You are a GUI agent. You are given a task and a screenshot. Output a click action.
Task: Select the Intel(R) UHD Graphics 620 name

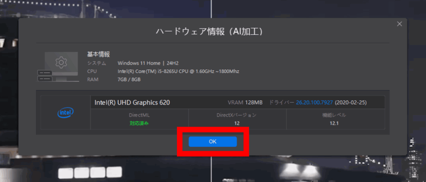click(x=132, y=102)
